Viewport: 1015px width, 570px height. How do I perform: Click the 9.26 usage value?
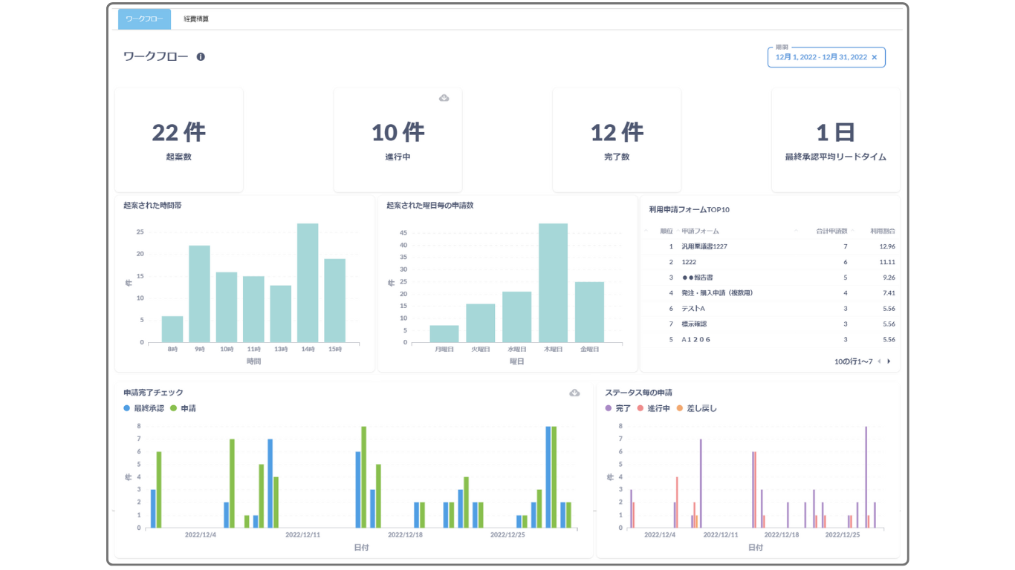888,278
